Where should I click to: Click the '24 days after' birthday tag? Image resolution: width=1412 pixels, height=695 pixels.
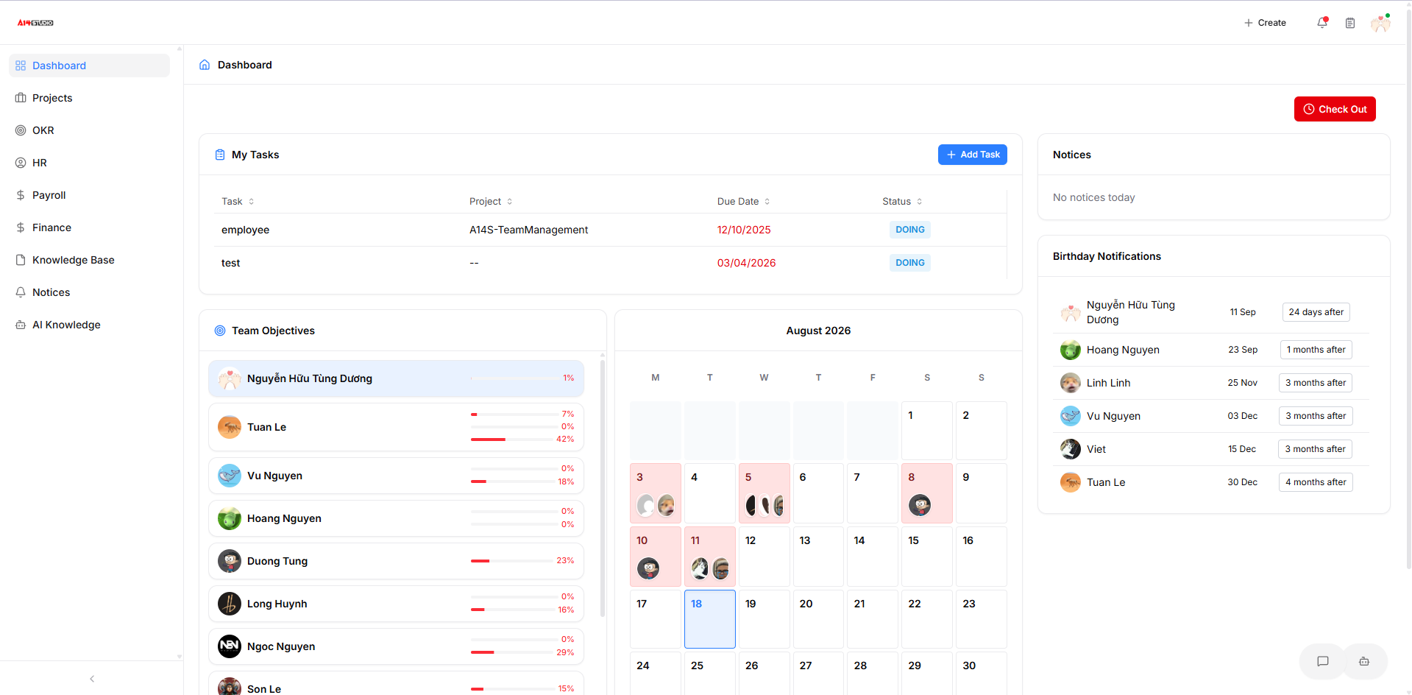1316,312
